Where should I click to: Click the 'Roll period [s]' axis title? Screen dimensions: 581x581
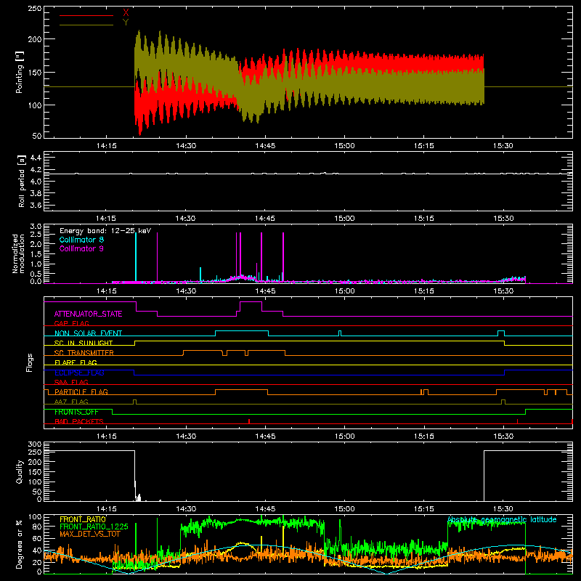click(22, 181)
